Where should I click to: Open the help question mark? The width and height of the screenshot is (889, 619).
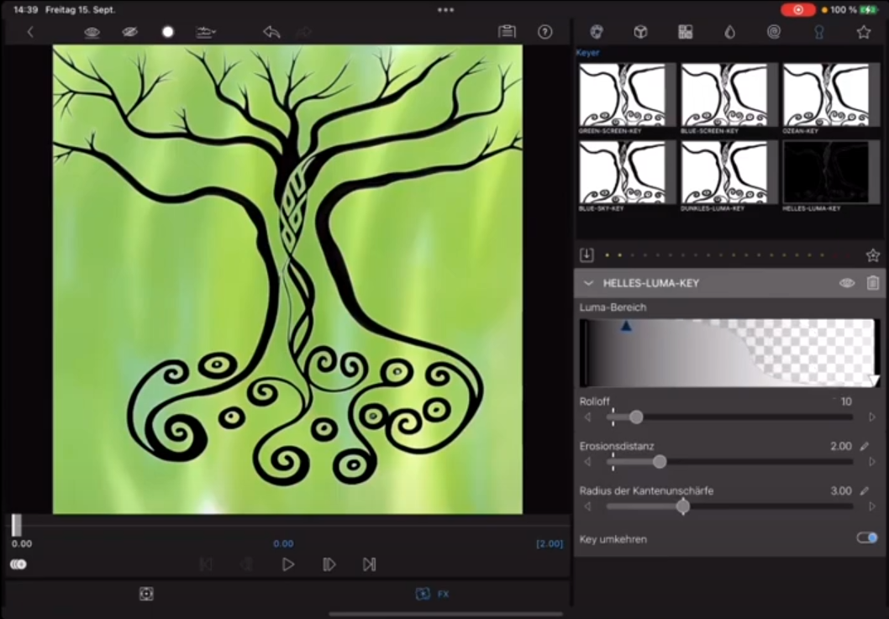coord(545,32)
